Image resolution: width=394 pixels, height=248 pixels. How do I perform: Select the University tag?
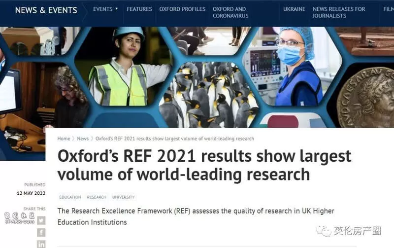[x=123, y=197]
